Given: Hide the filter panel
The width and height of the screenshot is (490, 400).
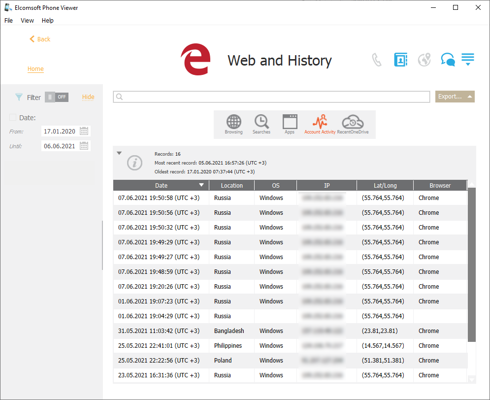Looking at the screenshot, I should point(88,97).
